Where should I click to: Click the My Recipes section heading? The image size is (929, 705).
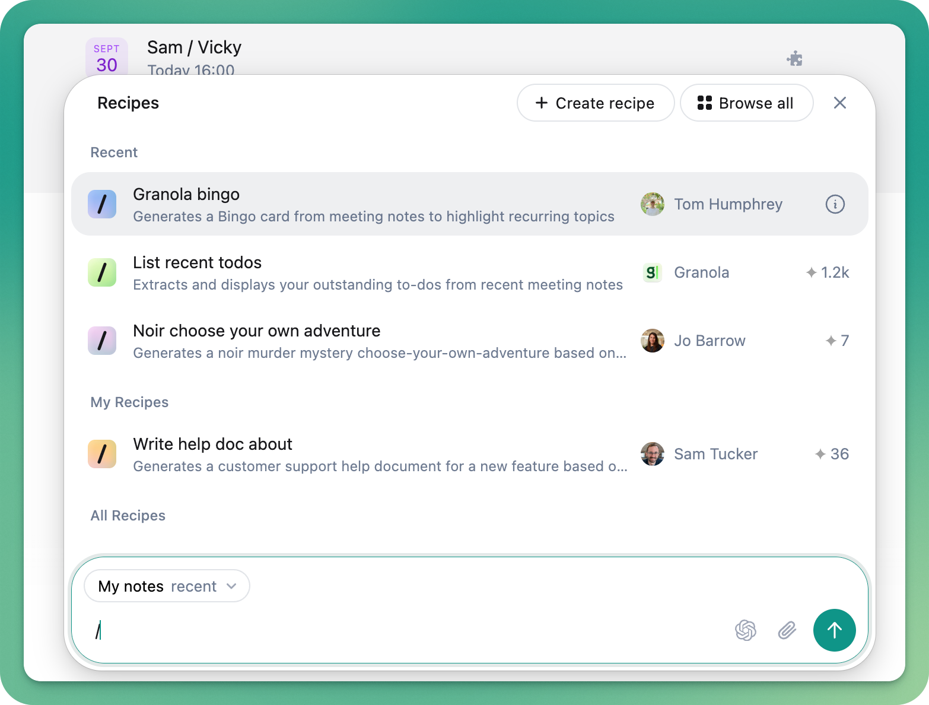coord(129,402)
